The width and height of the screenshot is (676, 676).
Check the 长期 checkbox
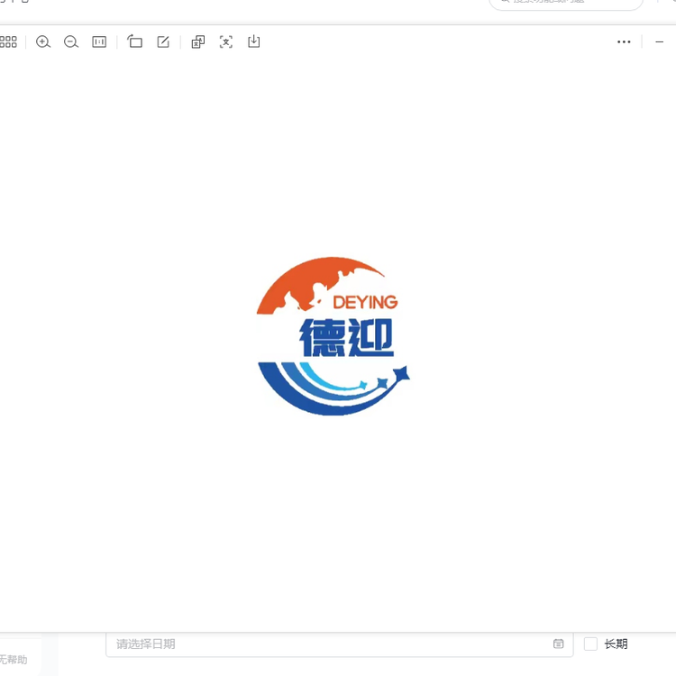tap(590, 644)
